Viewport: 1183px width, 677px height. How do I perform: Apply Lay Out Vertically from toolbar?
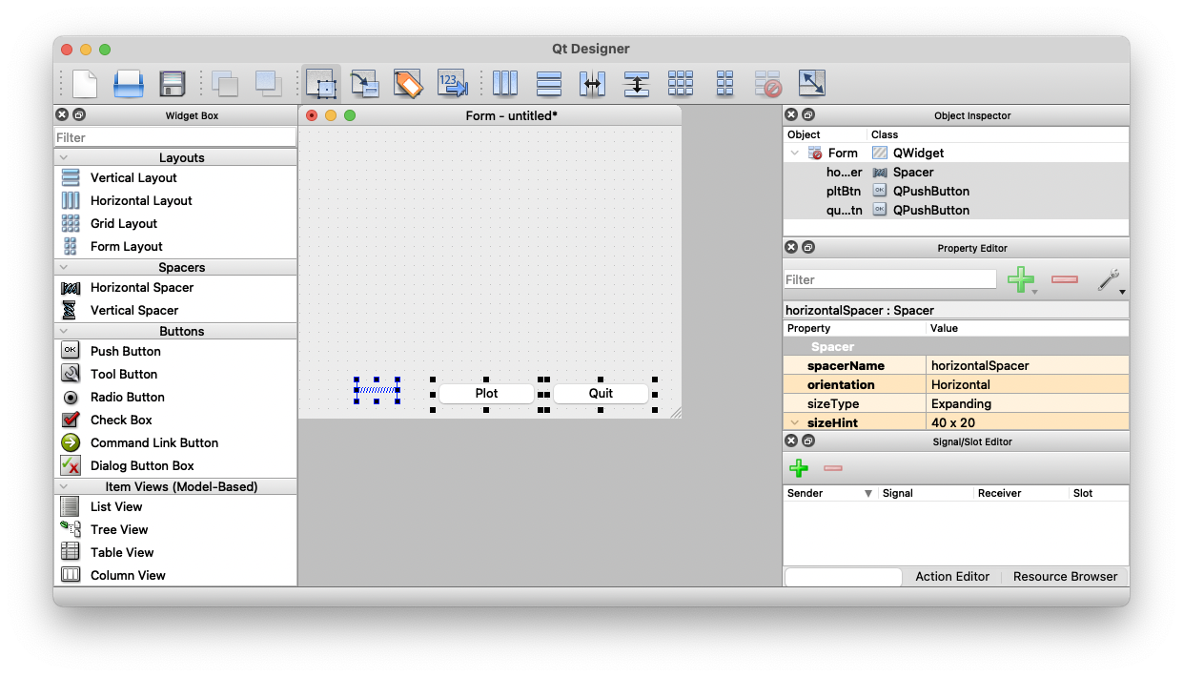pos(549,84)
